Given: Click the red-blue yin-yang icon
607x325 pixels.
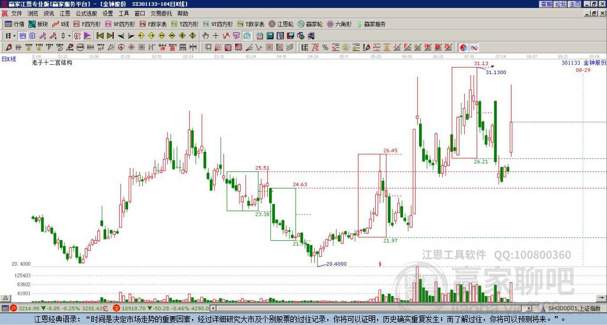Looking at the screenshot, I should (463, 47).
